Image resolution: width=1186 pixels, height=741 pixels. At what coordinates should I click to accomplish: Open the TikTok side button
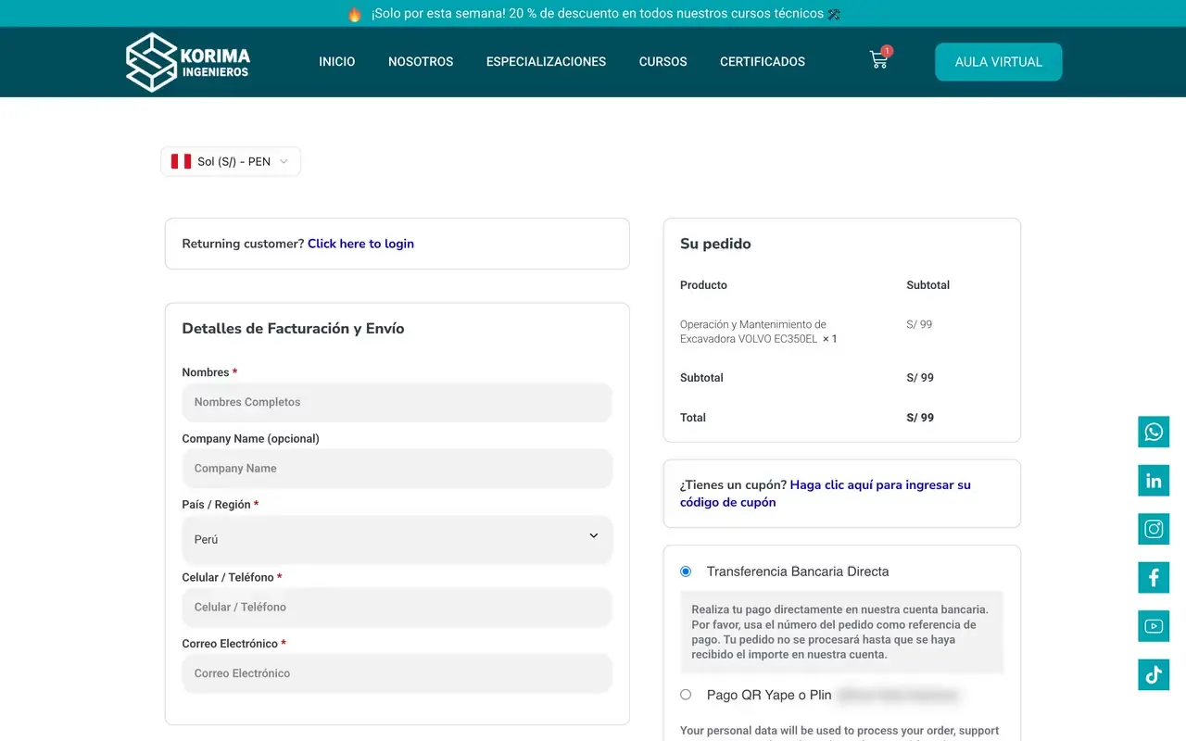coord(1154,674)
